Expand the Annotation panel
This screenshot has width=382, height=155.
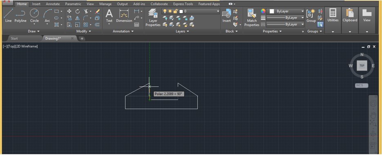coord(123,31)
